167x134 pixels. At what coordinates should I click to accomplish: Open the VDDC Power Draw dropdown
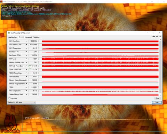[x=26, y=69]
